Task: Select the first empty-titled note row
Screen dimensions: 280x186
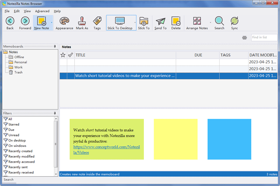Action: [x=168, y=62]
